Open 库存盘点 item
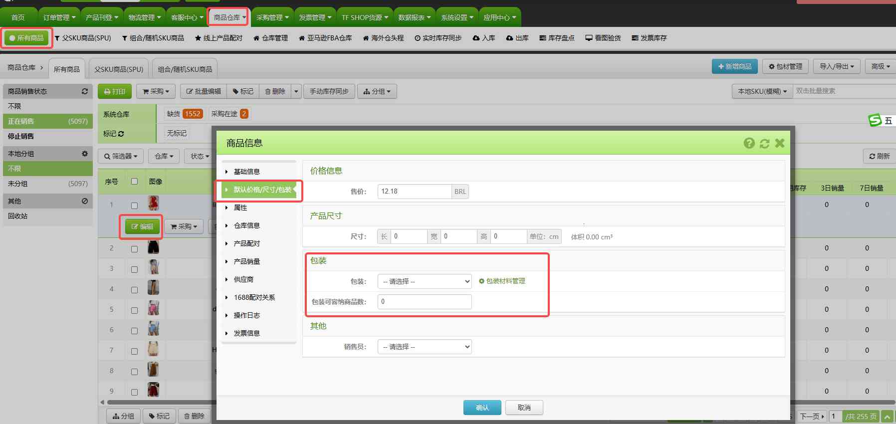 (x=557, y=38)
